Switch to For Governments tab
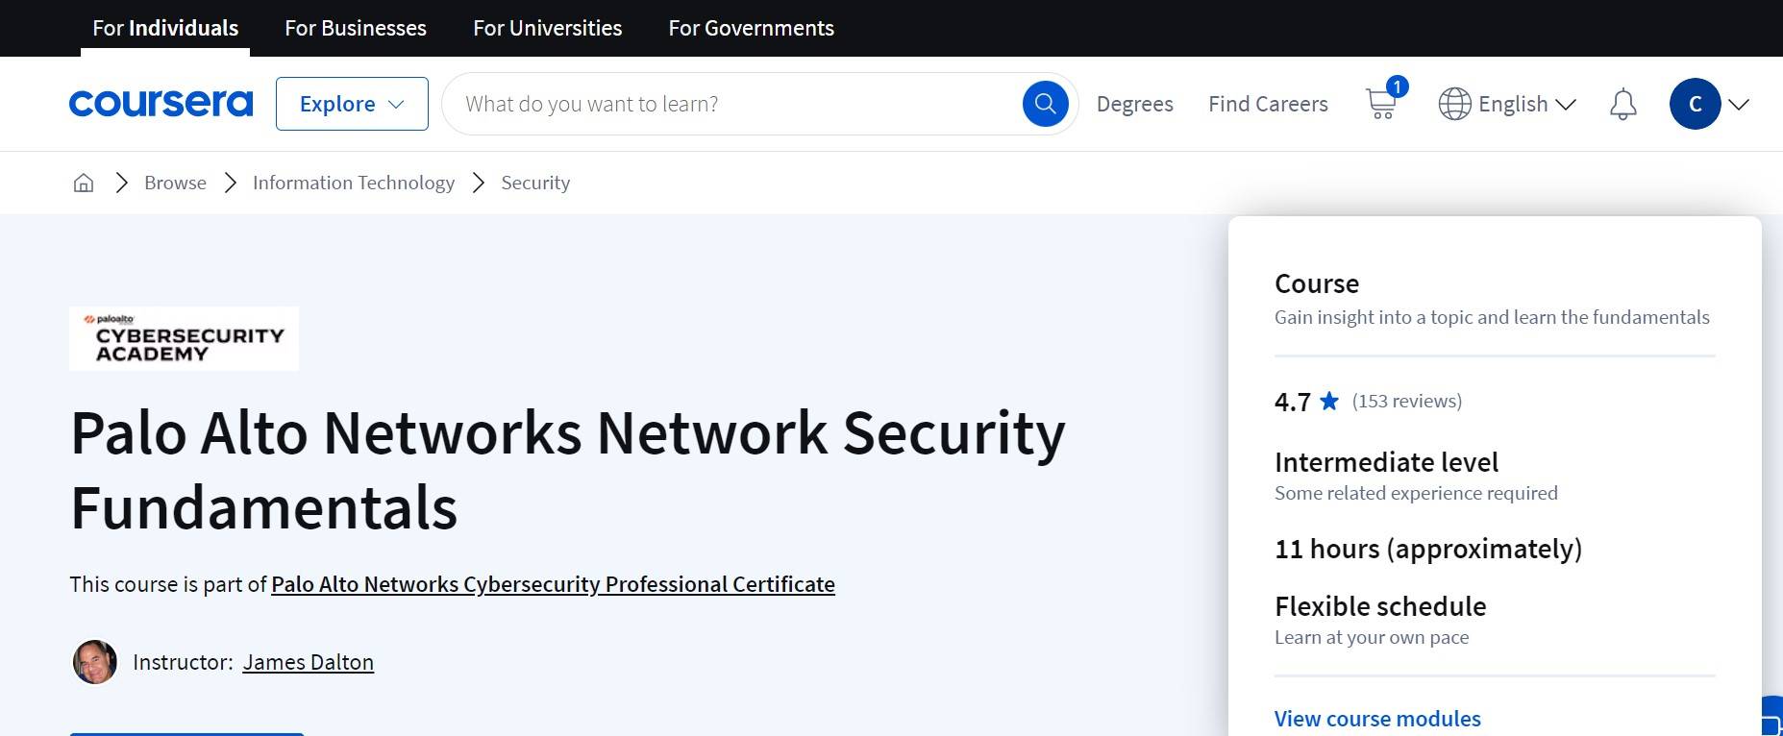Image resolution: width=1783 pixels, height=736 pixels. (x=752, y=28)
